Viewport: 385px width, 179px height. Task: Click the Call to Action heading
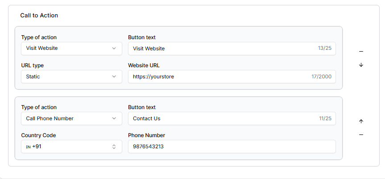[39, 16]
